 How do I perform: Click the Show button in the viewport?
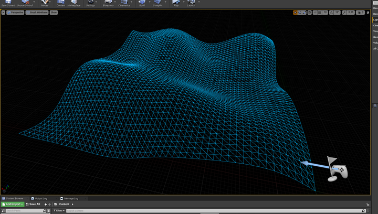point(54,12)
